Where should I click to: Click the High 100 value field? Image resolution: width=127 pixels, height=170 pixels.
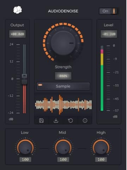click(x=101, y=160)
